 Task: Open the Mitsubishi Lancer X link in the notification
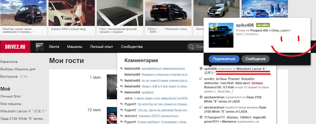[252, 69]
